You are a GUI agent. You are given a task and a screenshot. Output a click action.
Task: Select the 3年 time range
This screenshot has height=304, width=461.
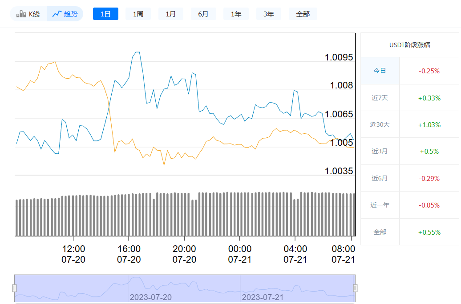click(269, 13)
